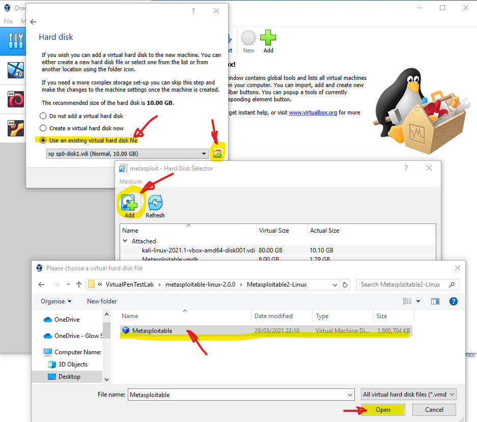Go up one folder level in file chooser

pyautogui.click(x=79, y=285)
